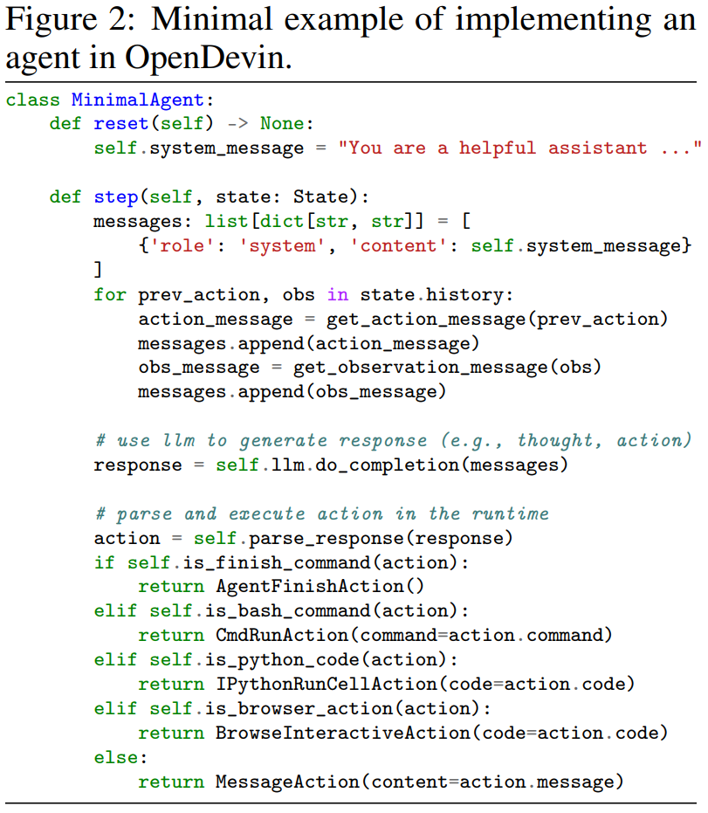The height and width of the screenshot is (813, 708).
Task: Click 'is_bash_command(action)' condition
Action: pyautogui.click(x=332, y=611)
